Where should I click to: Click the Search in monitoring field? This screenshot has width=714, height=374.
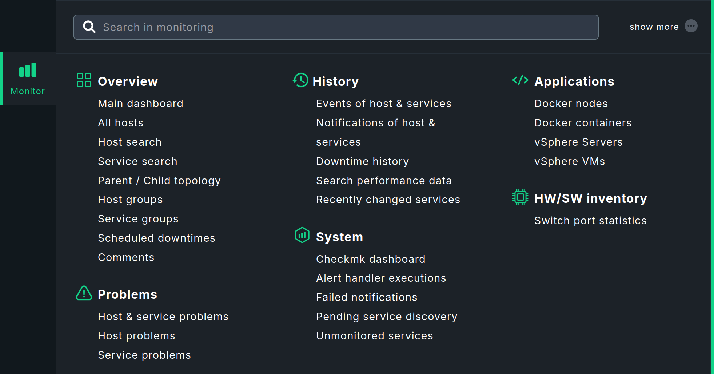[x=291, y=27]
